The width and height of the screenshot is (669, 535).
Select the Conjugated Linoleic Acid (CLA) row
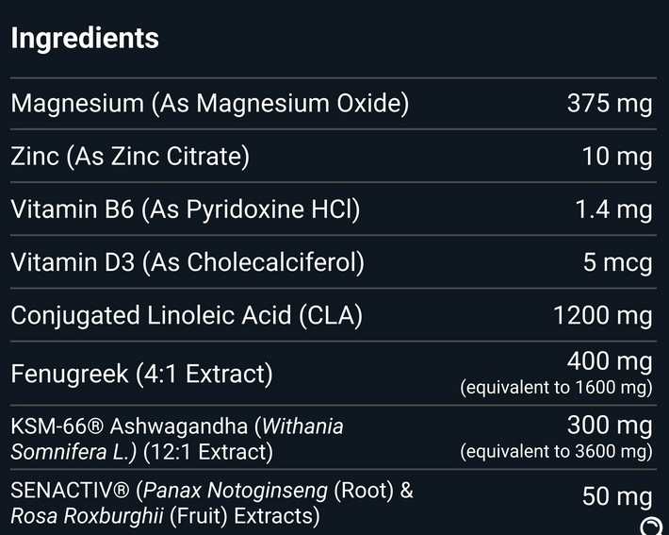click(x=187, y=315)
